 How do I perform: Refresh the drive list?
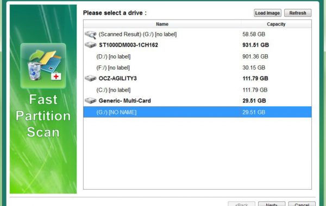(x=298, y=13)
